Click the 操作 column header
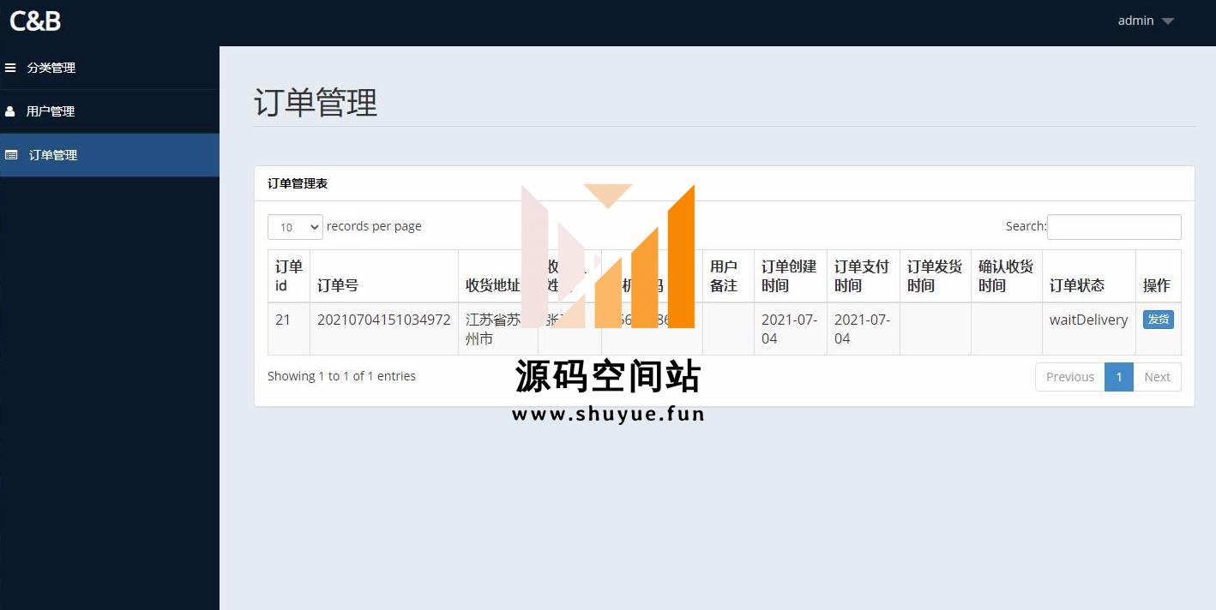The height and width of the screenshot is (610, 1216). tap(1159, 276)
